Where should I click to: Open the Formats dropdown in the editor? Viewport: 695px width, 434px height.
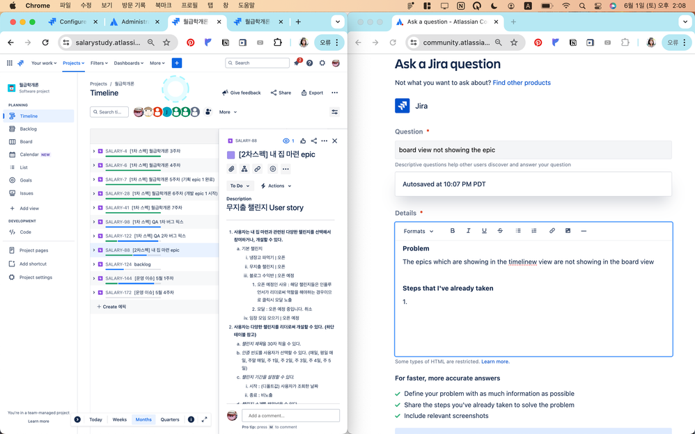coord(419,230)
